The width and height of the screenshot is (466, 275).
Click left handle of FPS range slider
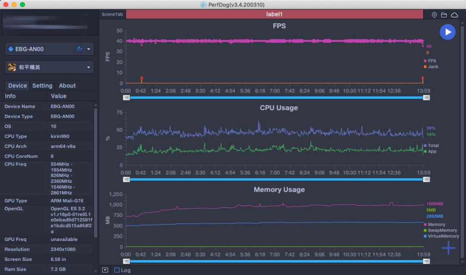click(126, 98)
